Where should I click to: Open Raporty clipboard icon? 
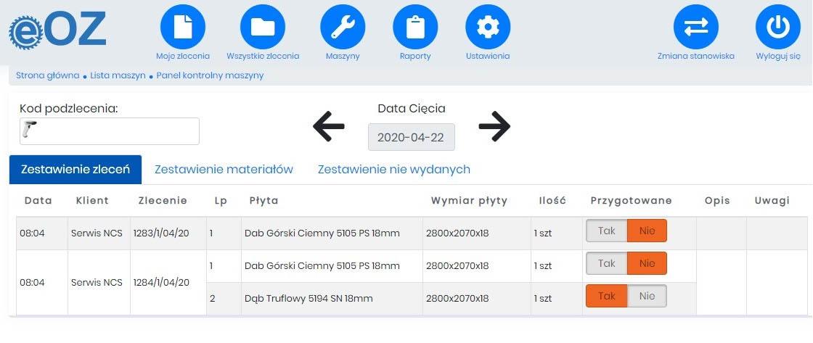click(415, 28)
